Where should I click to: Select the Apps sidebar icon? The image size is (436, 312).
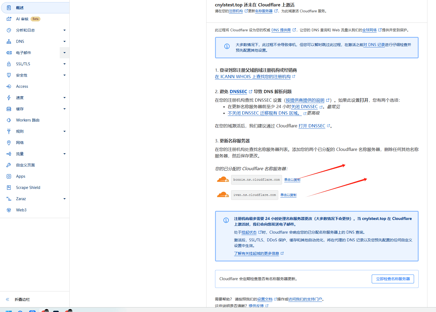tap(20, 176)
